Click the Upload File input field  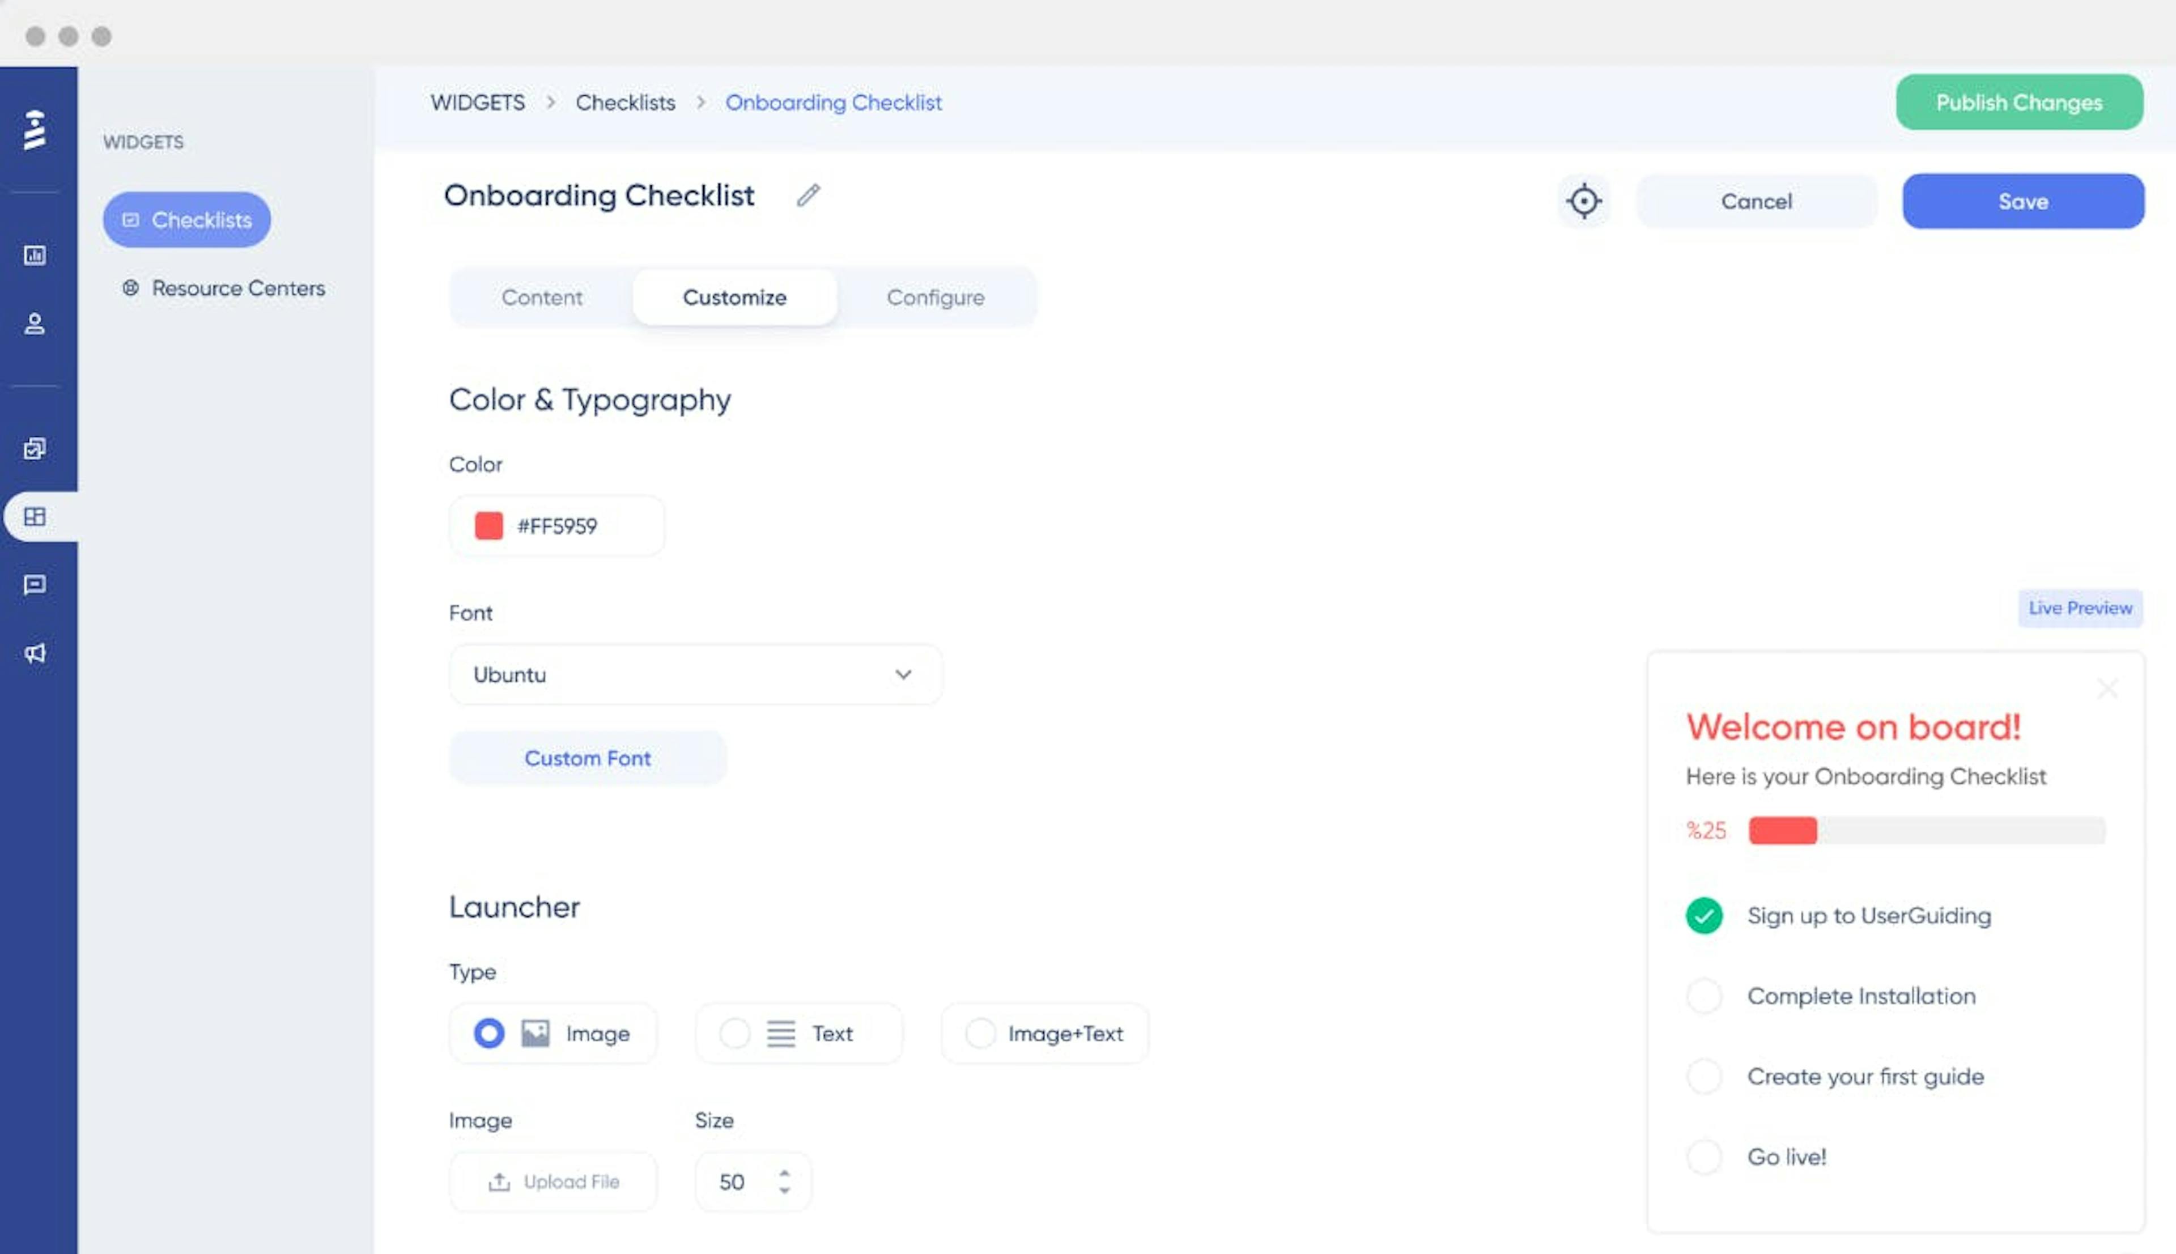(x=553, y=1181)
